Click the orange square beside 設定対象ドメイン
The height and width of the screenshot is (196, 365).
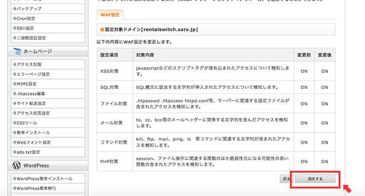[x=102, y=29]
